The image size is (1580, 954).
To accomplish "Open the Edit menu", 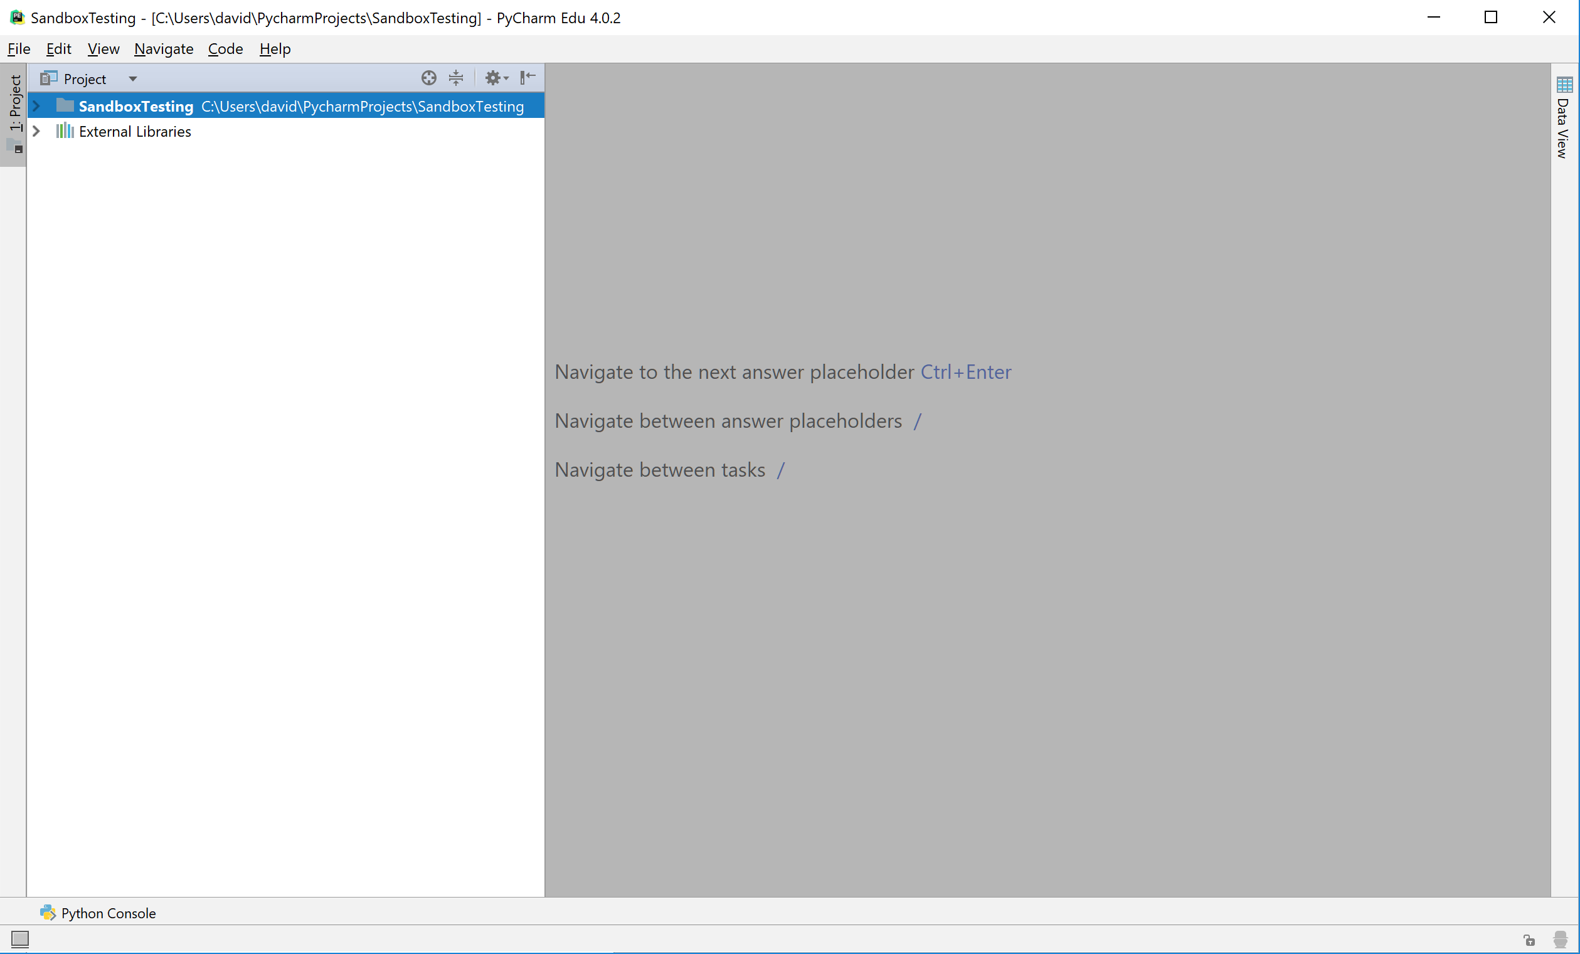I will [58, 49].
